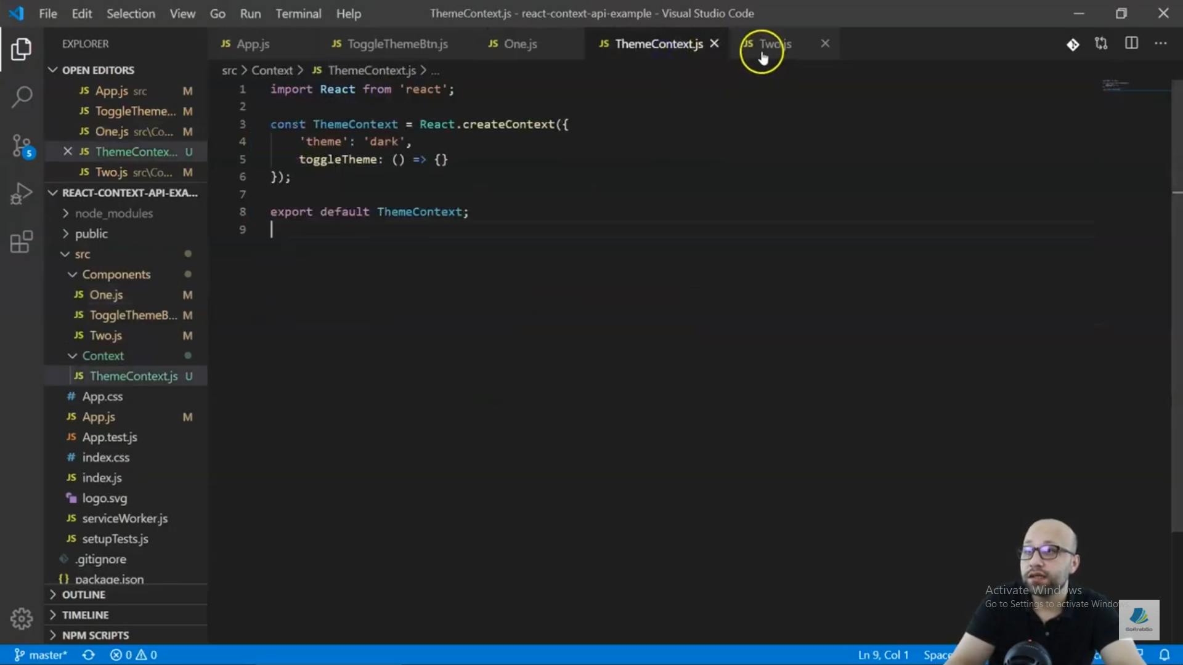Expand the Outline section

tap(83, 595)
